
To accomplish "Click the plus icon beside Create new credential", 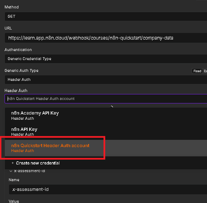I will click(x=13, y=163).
